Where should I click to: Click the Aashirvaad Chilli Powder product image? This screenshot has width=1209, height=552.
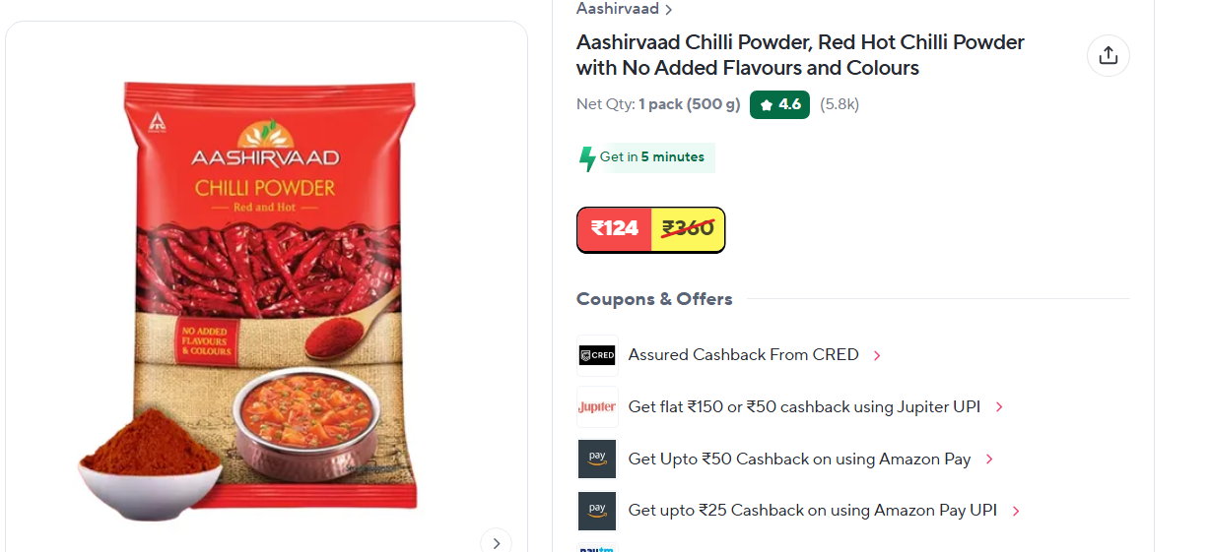click(x=266, y=295)
